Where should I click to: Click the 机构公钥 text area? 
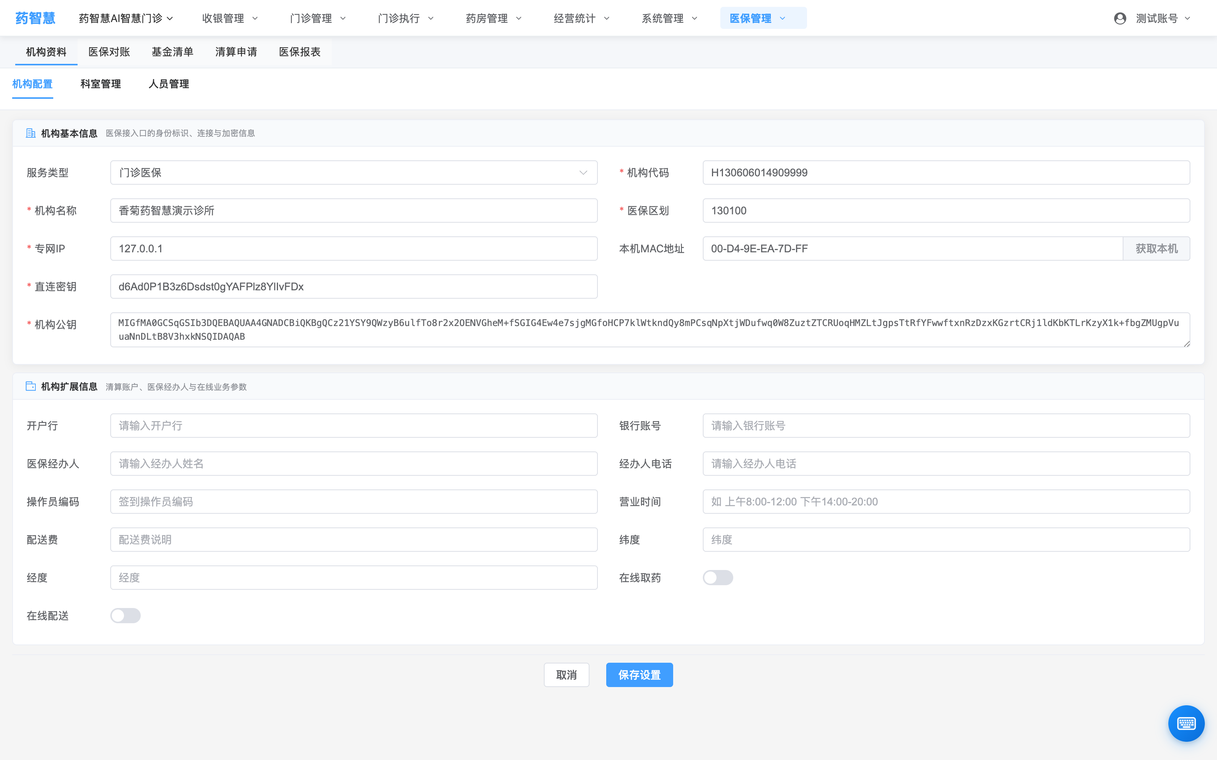[650, 330]
